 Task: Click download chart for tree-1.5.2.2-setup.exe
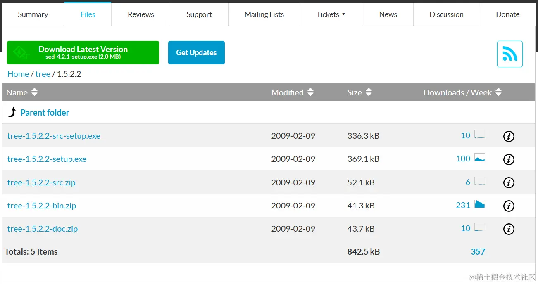coord(479,158)
